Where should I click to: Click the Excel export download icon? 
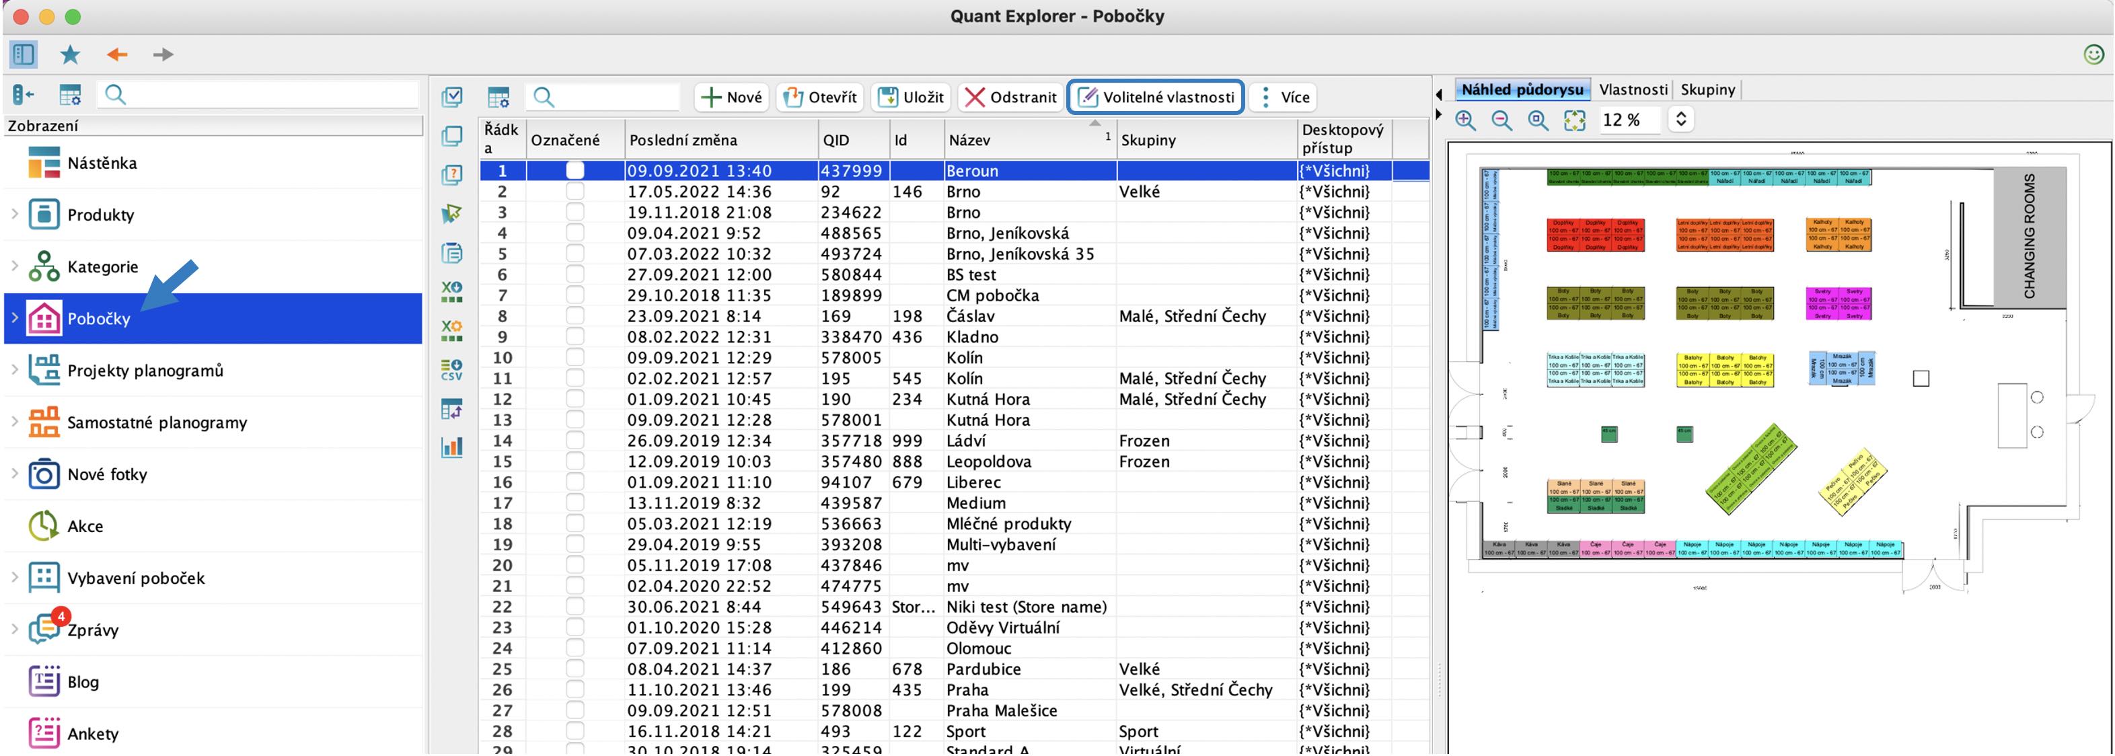pos(451,291)
